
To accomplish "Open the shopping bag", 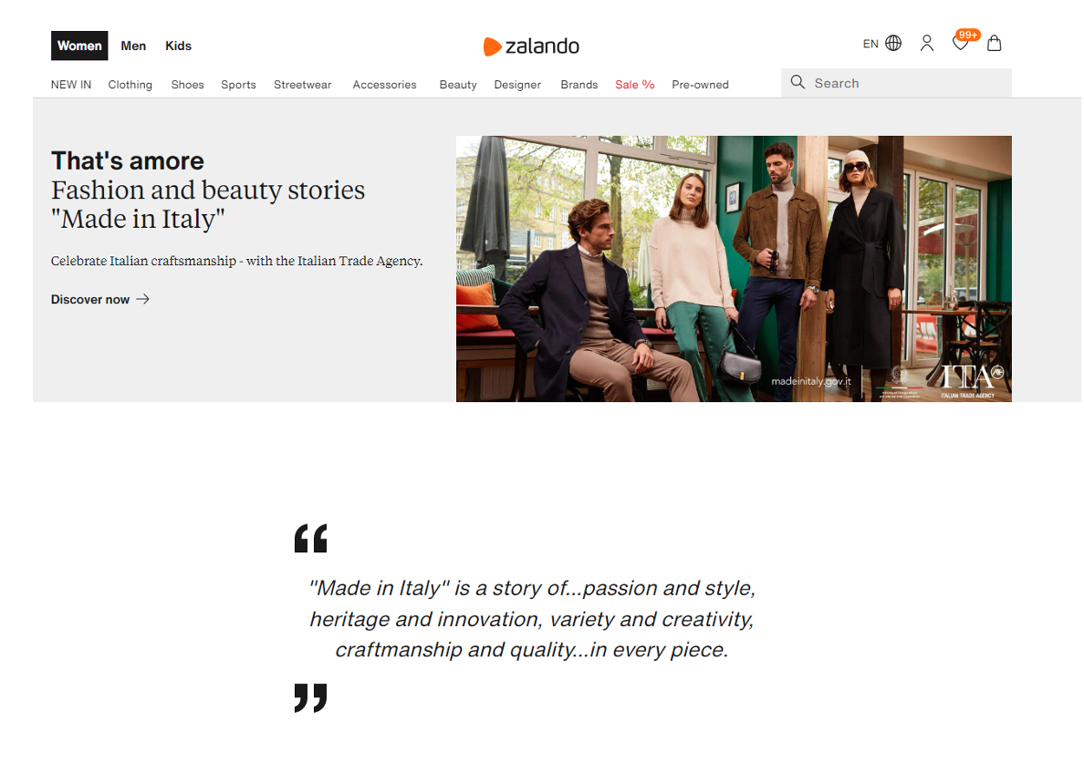I will pyautogui.click(x=995, y=43).
